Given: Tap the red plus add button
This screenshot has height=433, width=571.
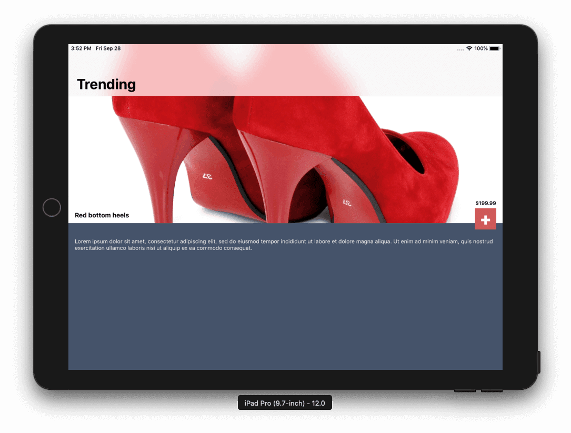Looking at the screenshot, I should tap(485, 219).
